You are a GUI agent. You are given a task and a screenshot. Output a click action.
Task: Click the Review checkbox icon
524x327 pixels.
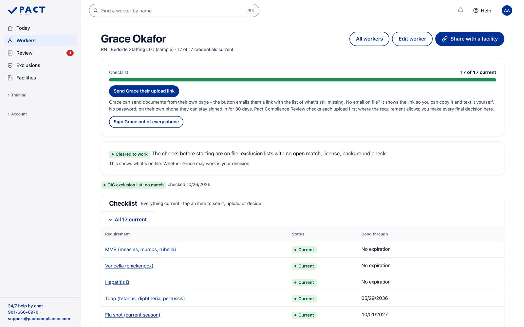pyautogui.click(x=10, y=53)
